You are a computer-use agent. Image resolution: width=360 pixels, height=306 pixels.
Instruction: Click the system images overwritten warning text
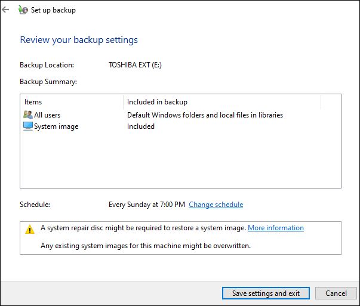coord(145,245)
